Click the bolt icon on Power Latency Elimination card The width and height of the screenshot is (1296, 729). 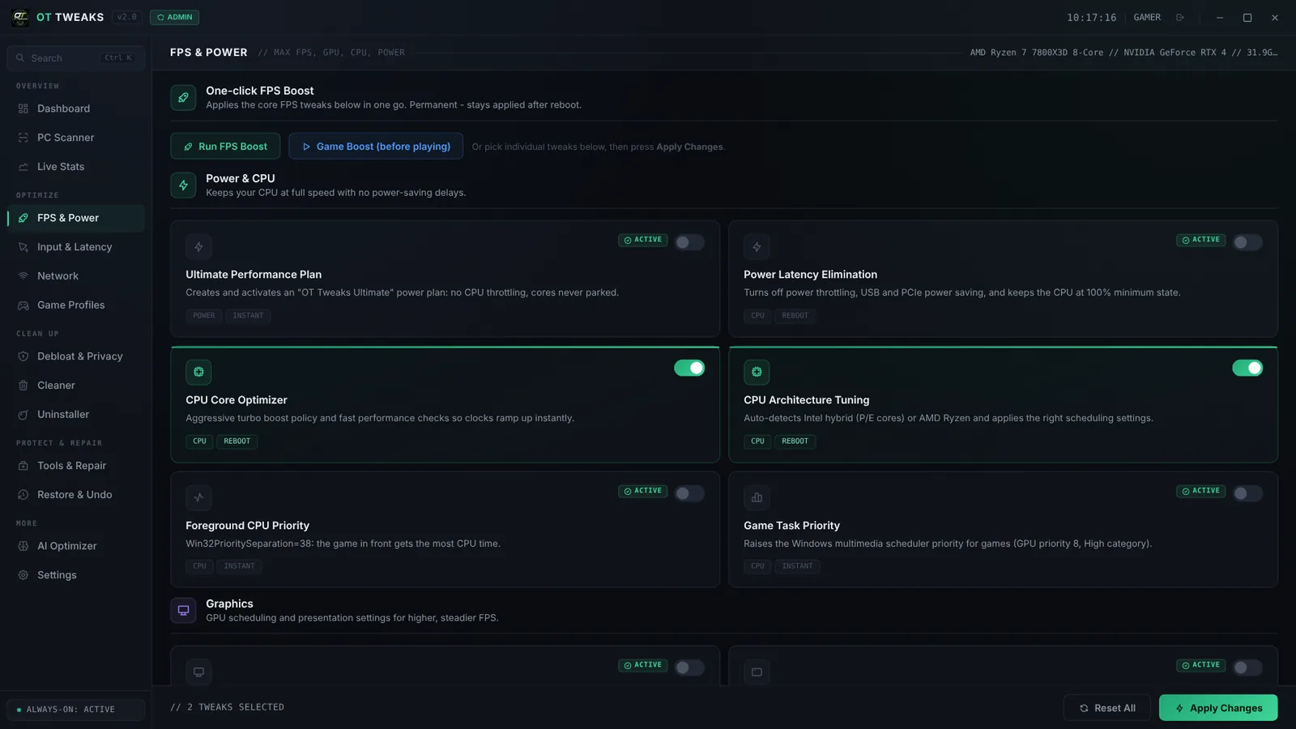pyautogui.click(x=757, y=247)
